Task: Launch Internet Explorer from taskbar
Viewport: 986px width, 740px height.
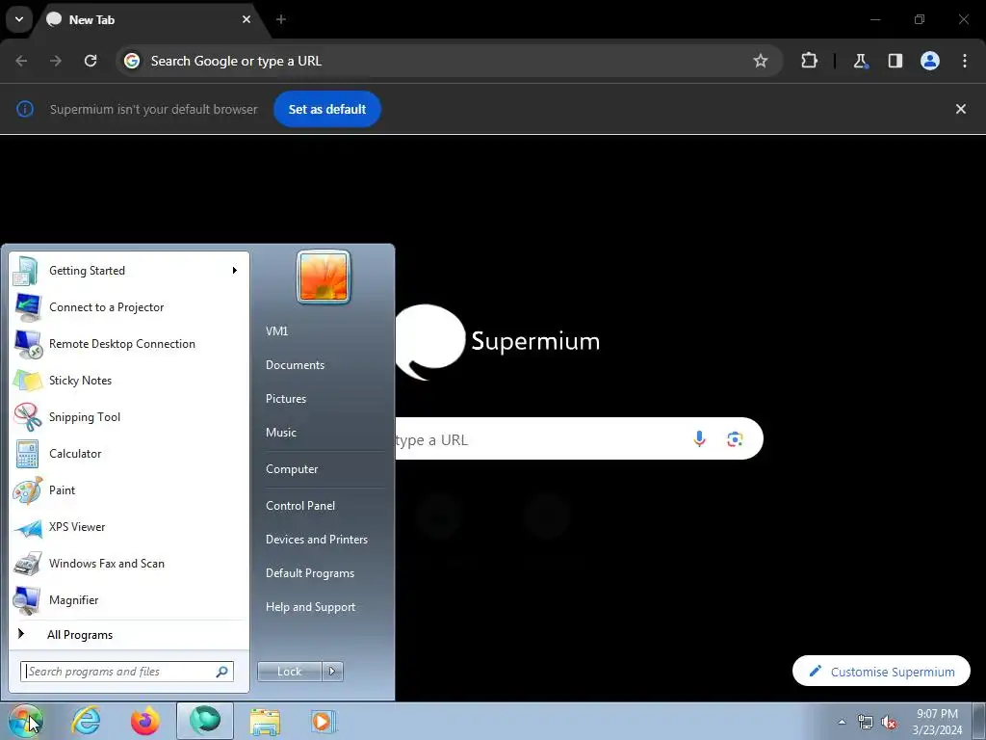Action: click(86, 721)
